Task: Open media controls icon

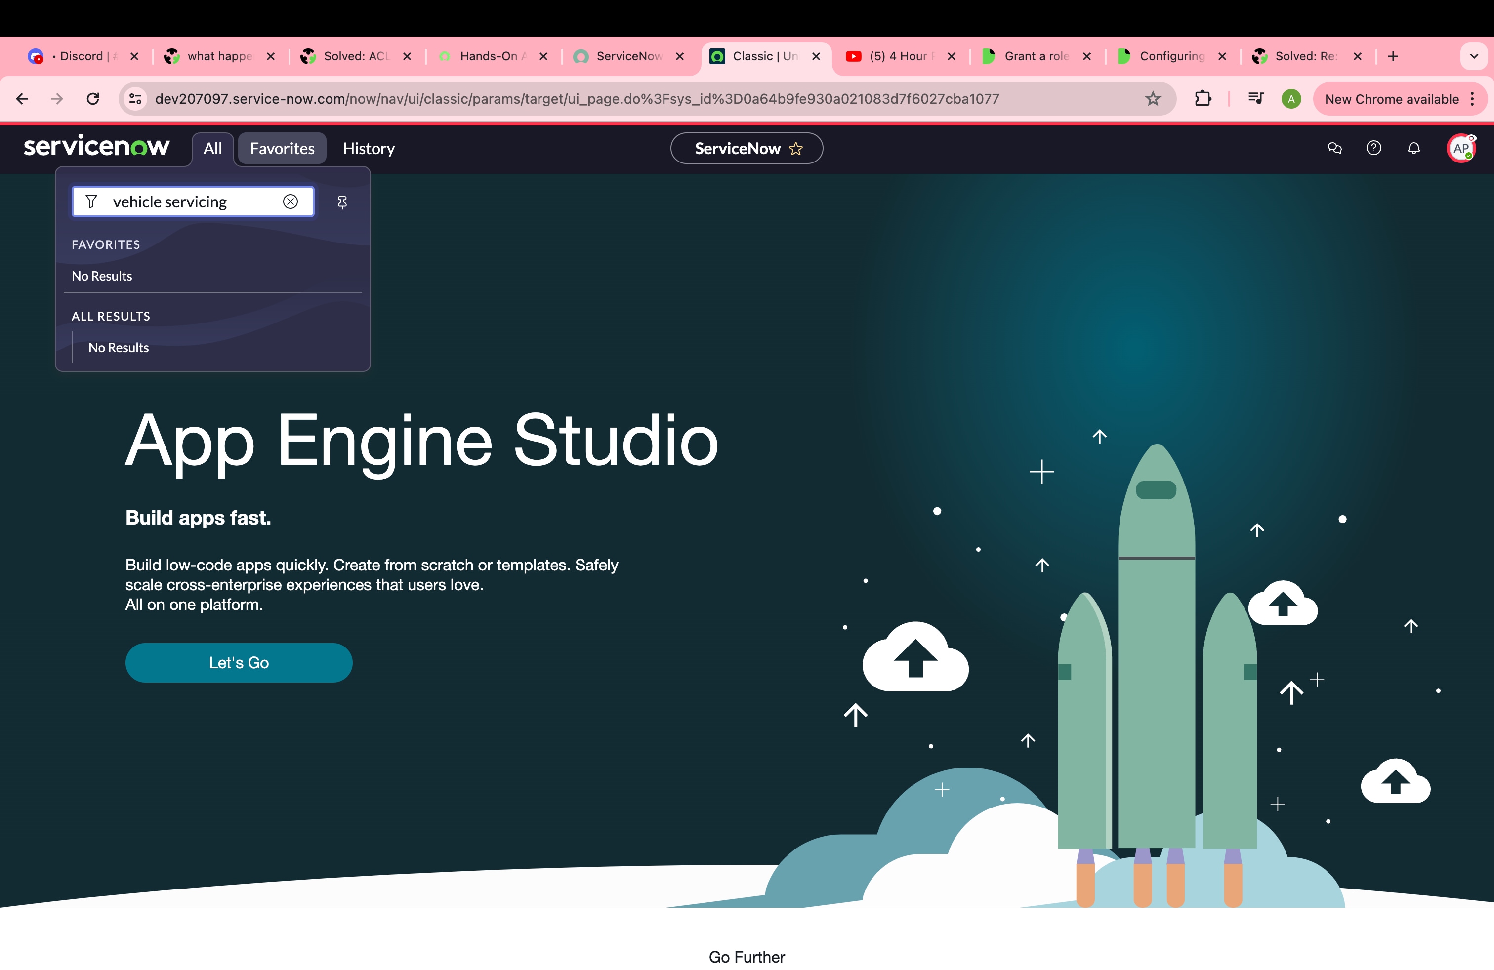Action: click(x=1255, y=98)
